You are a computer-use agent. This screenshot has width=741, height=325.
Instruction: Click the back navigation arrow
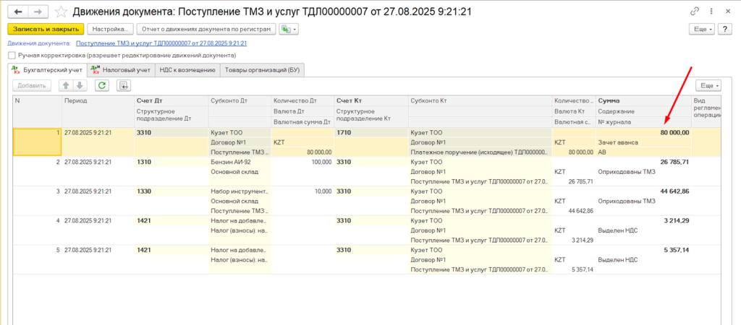coord(17,12)
